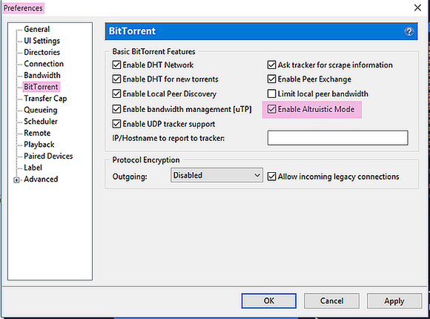Click IP/Hostname to report to tracker label
Screen dimensions: 430x319
tap(168, 138)
